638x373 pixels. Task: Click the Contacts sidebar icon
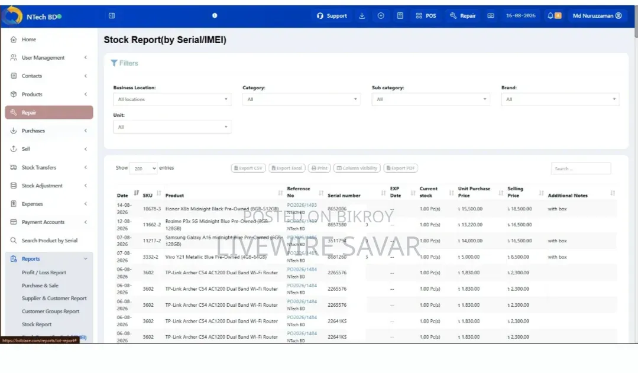pyautogui.click(x=14, y=76)
